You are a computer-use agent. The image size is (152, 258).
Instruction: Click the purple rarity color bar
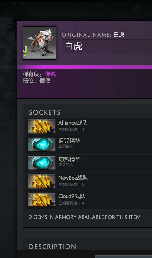point(85,67)
